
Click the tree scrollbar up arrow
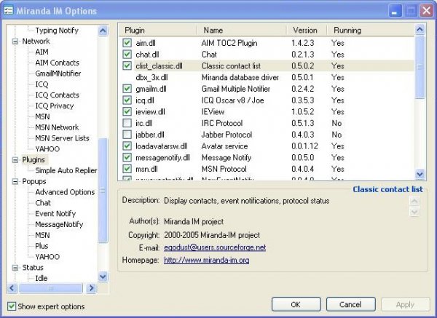[103, 31]
